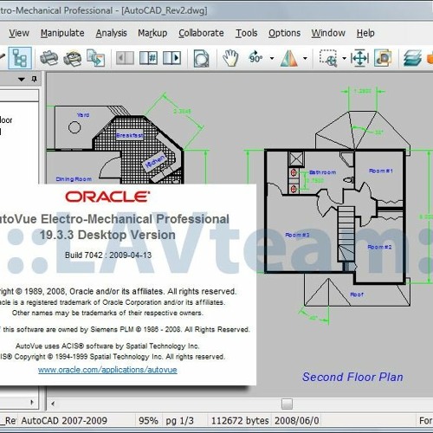The image size is (433, 433).
Task: Click the 95% zoom status field
Action: [148, 421]
